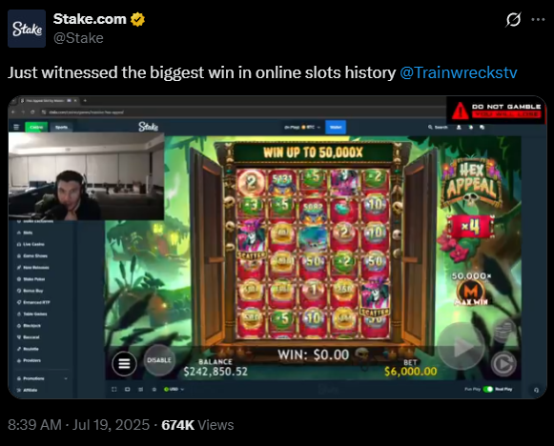554x446 pixels.
Task: Open the Grok explain-post icon
Action: [x=513, y=19]
